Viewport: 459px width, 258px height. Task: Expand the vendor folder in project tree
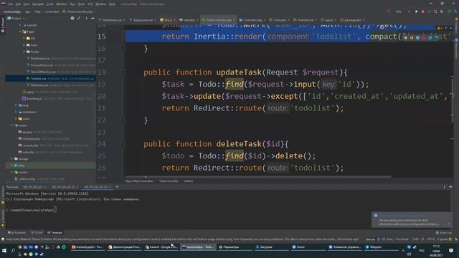[x=12, y=172]
